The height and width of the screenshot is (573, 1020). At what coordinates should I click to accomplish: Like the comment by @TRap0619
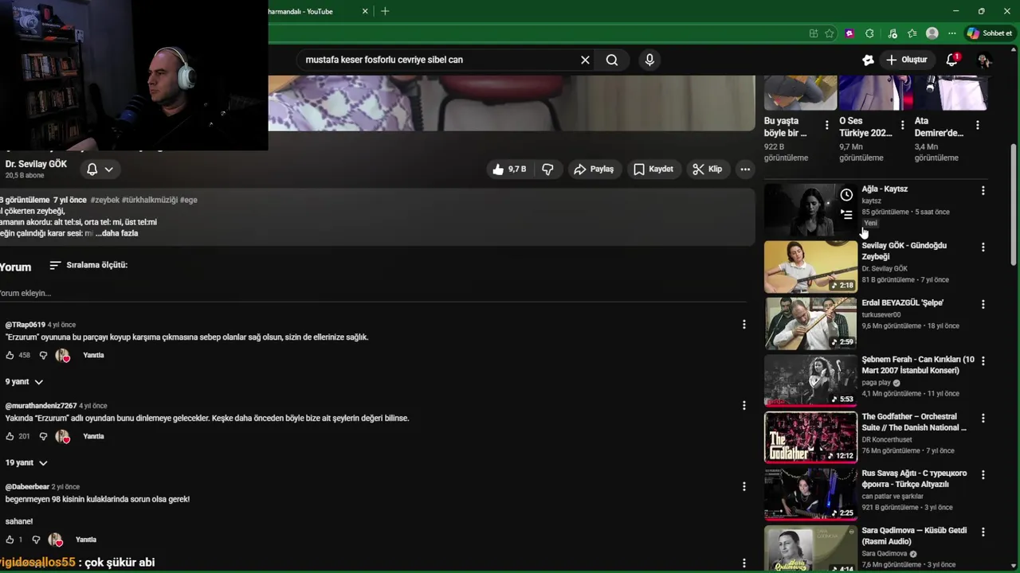[x=10, y=355]
